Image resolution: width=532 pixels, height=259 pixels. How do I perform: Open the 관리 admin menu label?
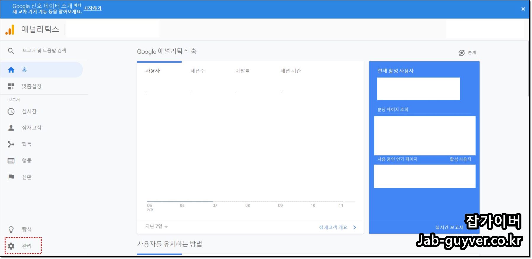click(x=27, y=246)
